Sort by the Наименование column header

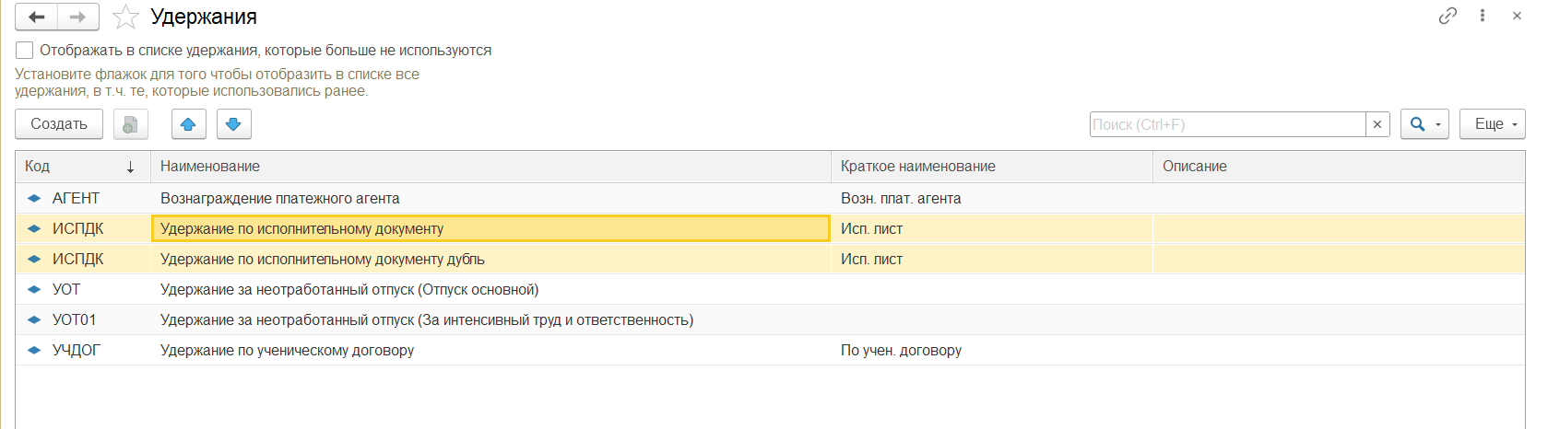click(x=490, y=167)
